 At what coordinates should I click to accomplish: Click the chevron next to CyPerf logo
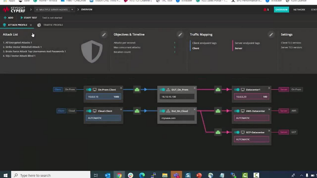point(31,9)
